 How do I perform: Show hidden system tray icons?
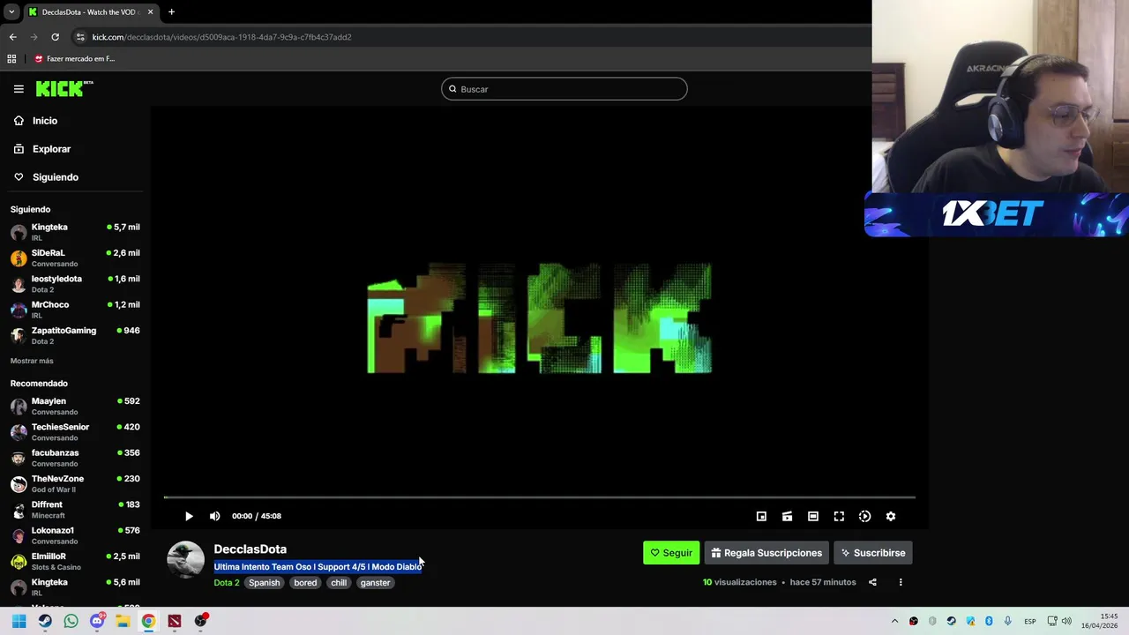click(894, 621)
